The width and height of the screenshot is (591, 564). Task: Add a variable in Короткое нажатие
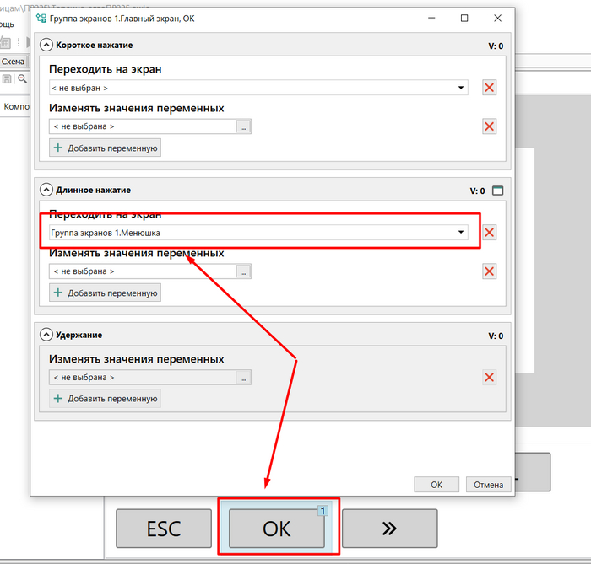(106, 148)
